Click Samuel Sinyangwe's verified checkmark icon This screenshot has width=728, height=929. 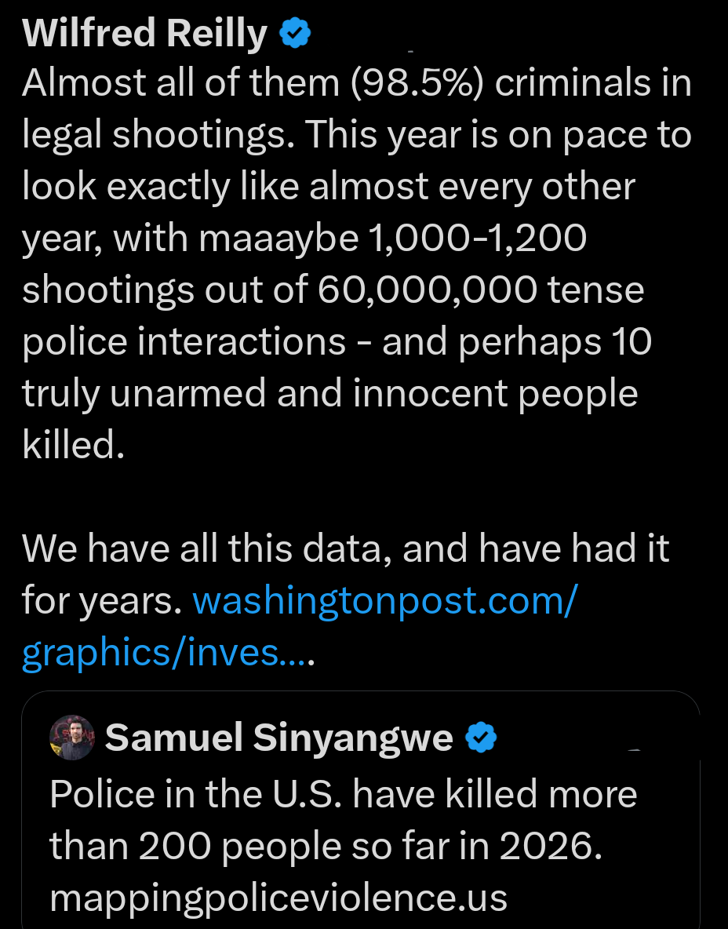coord(482,738)
